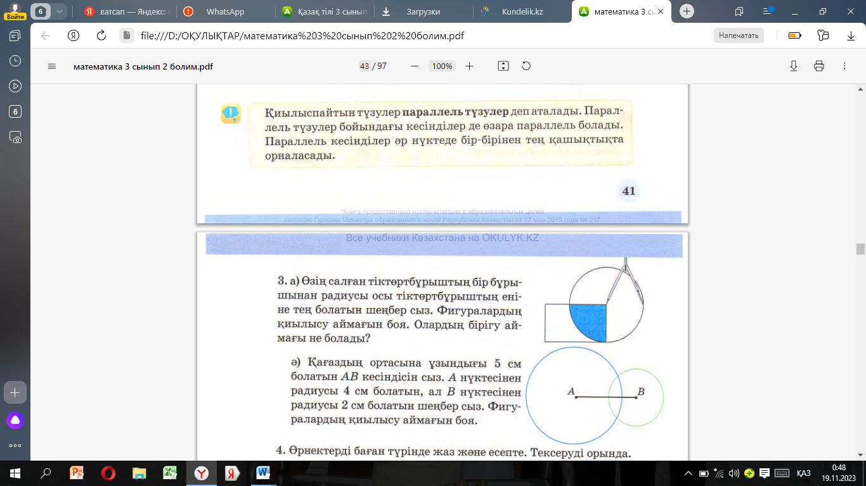Open the Windows Start menu
Image resolution: width=866 pixels, height=486 pixels.
(15, 473)
